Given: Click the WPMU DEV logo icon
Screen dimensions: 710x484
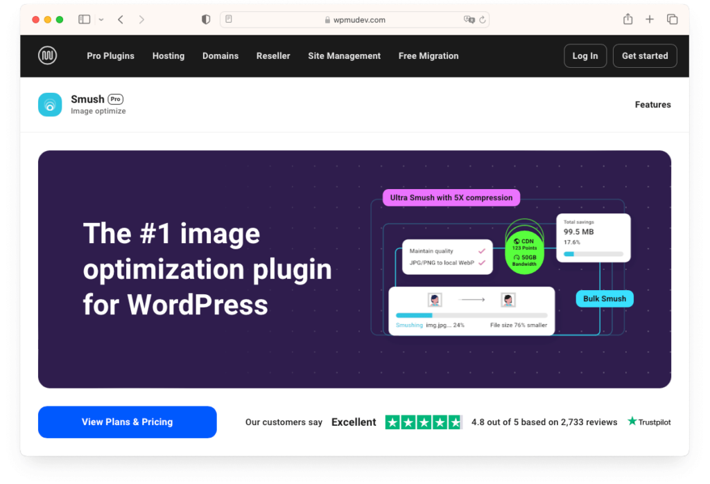Looking at the screenshot, I should click(x=48, y=55).
